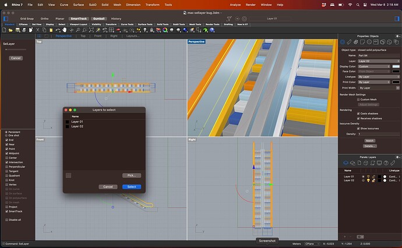
Task: Click the Print Color black swatch
Action: click(396, 82)
